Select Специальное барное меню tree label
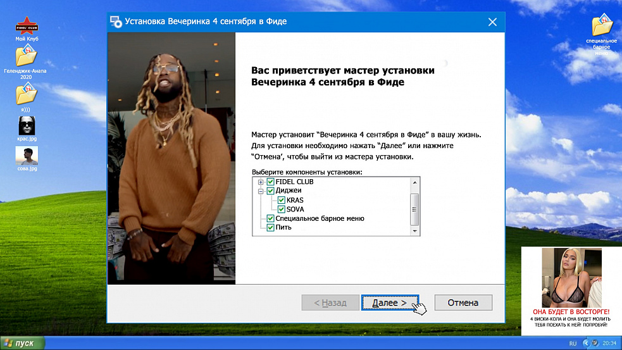The height and width of the screenshot is (350, 622). click(x=320, y=218)
